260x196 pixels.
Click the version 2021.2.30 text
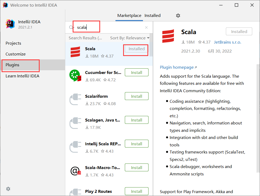(191, 51)
